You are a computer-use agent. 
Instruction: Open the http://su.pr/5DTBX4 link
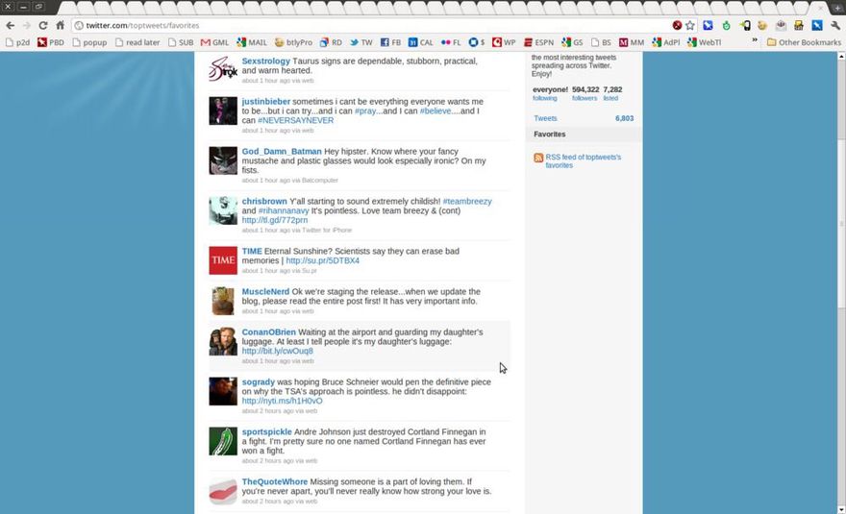(x=323, y=260)
